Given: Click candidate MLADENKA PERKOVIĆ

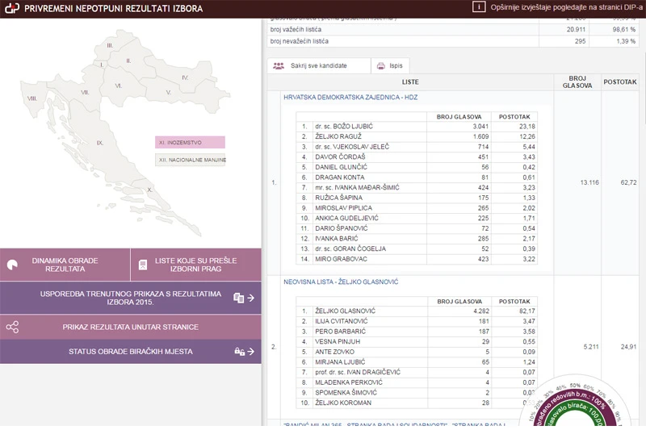Looking at the screenshot, I should tap(349, 382).
